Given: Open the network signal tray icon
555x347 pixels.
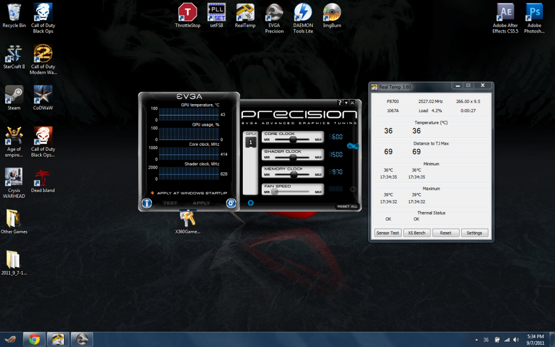Looking at the screenshot, I should coord(507,340).
